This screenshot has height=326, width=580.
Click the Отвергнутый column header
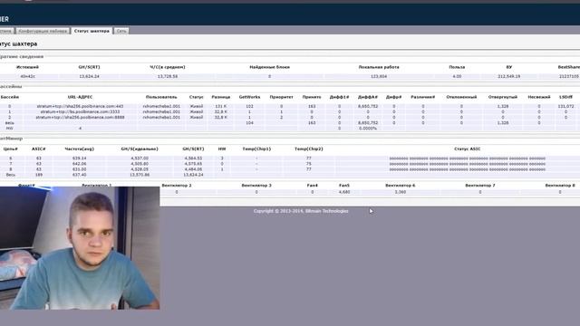coord(503,97)
